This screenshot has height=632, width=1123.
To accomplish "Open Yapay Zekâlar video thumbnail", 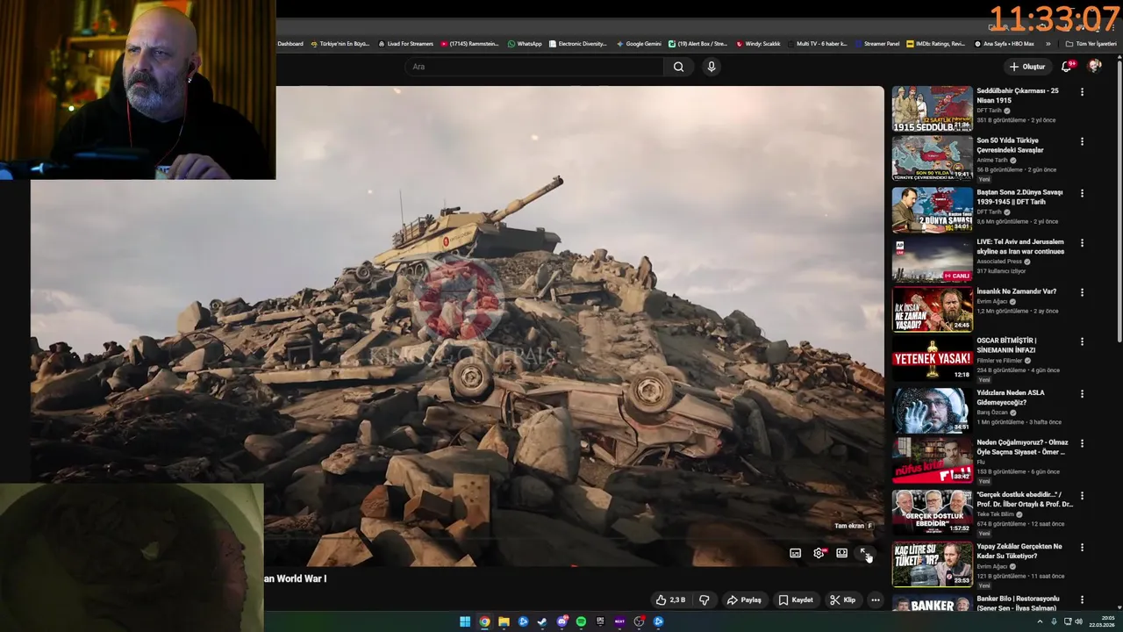I will [933, 564].
